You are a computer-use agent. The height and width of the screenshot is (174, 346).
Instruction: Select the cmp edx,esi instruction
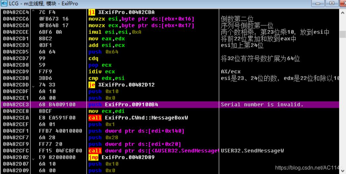coord(107,78)
